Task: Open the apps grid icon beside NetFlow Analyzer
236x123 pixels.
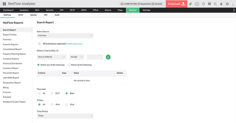Action: tap(4, 4)
